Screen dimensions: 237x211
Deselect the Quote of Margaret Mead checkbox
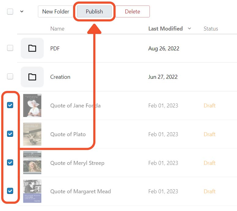click(x=10, y=191)
